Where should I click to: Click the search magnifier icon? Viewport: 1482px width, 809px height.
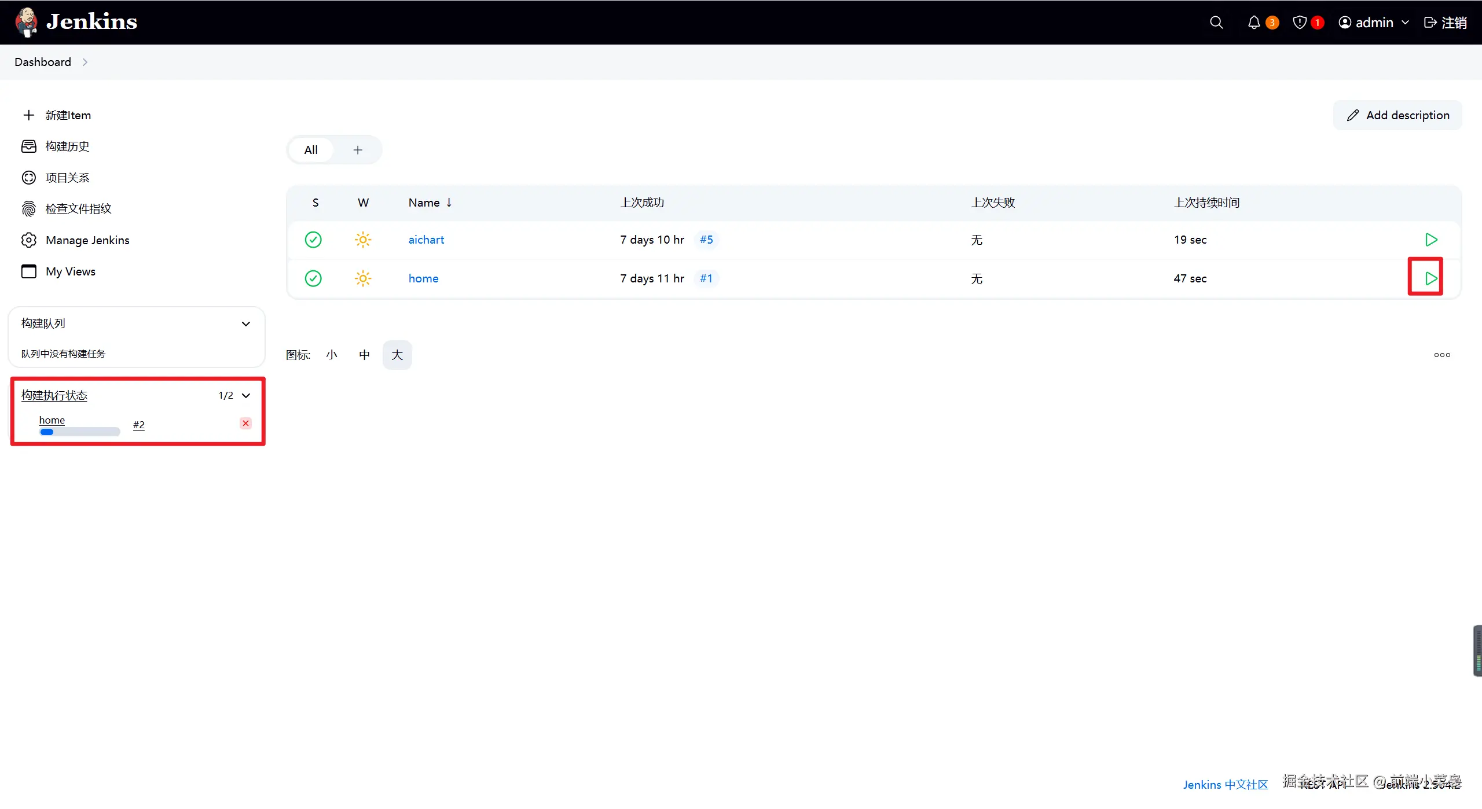click(x=1216, y=23)
